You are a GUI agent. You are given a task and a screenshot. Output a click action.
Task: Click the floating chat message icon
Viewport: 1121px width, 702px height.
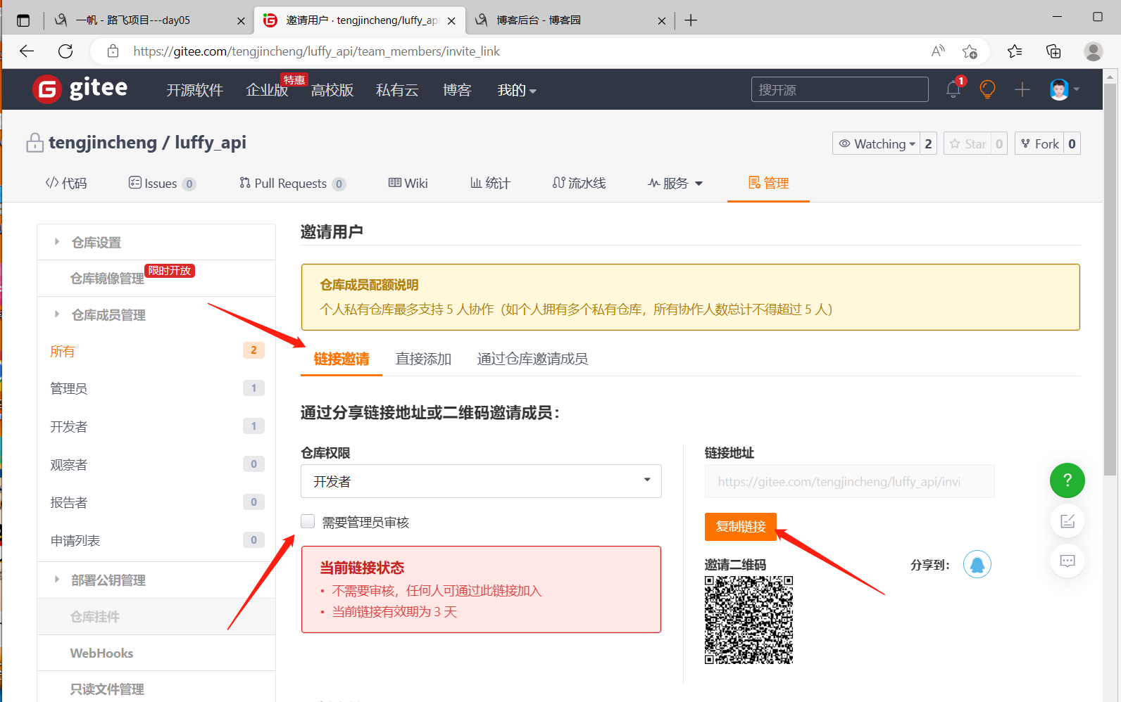point(1067,561)
